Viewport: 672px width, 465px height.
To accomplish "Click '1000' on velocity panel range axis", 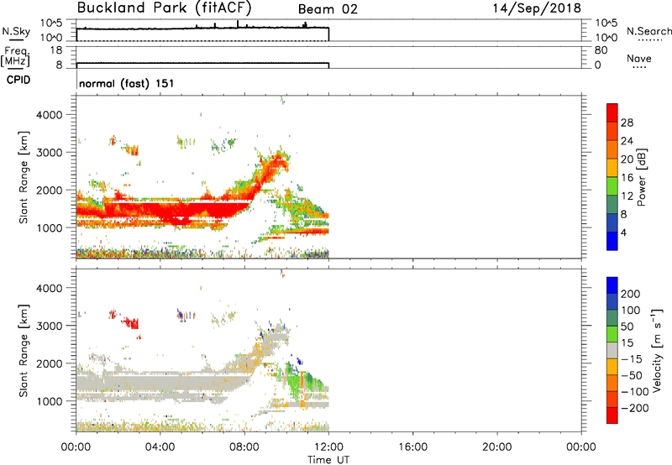I will point(50,401).
